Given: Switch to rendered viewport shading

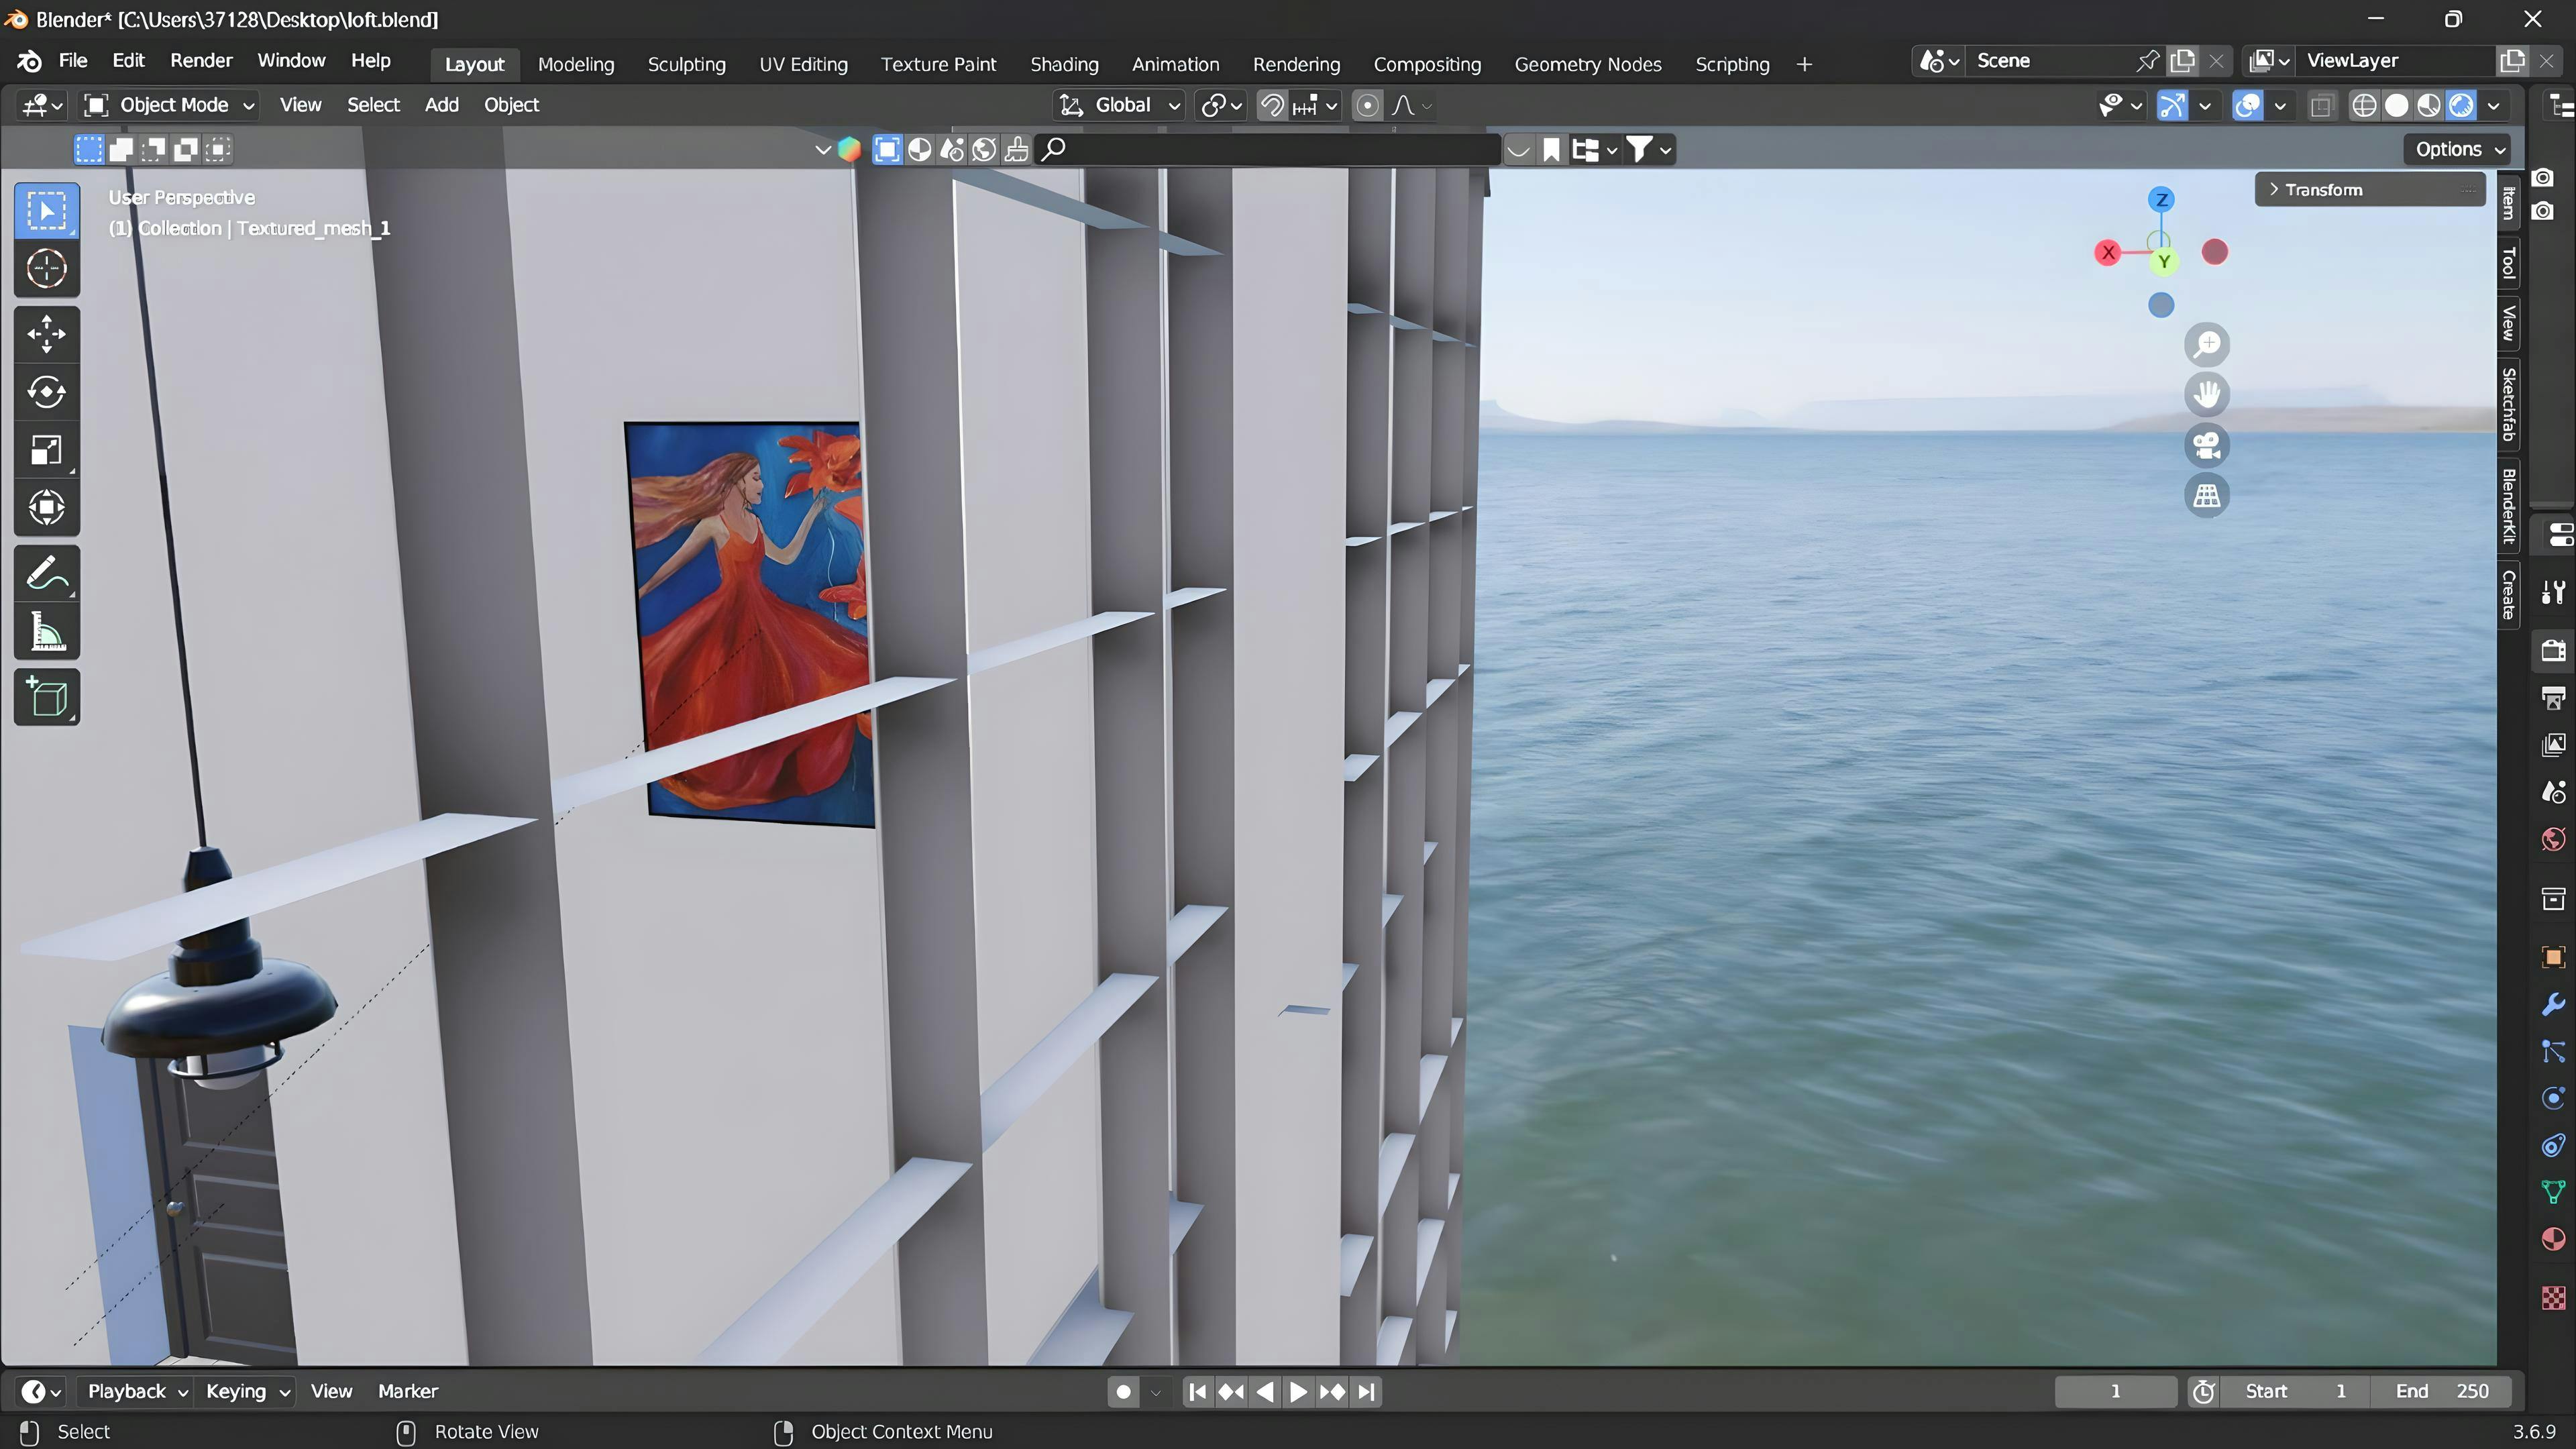Looking at the screenshot, I should pos(2461,105).
